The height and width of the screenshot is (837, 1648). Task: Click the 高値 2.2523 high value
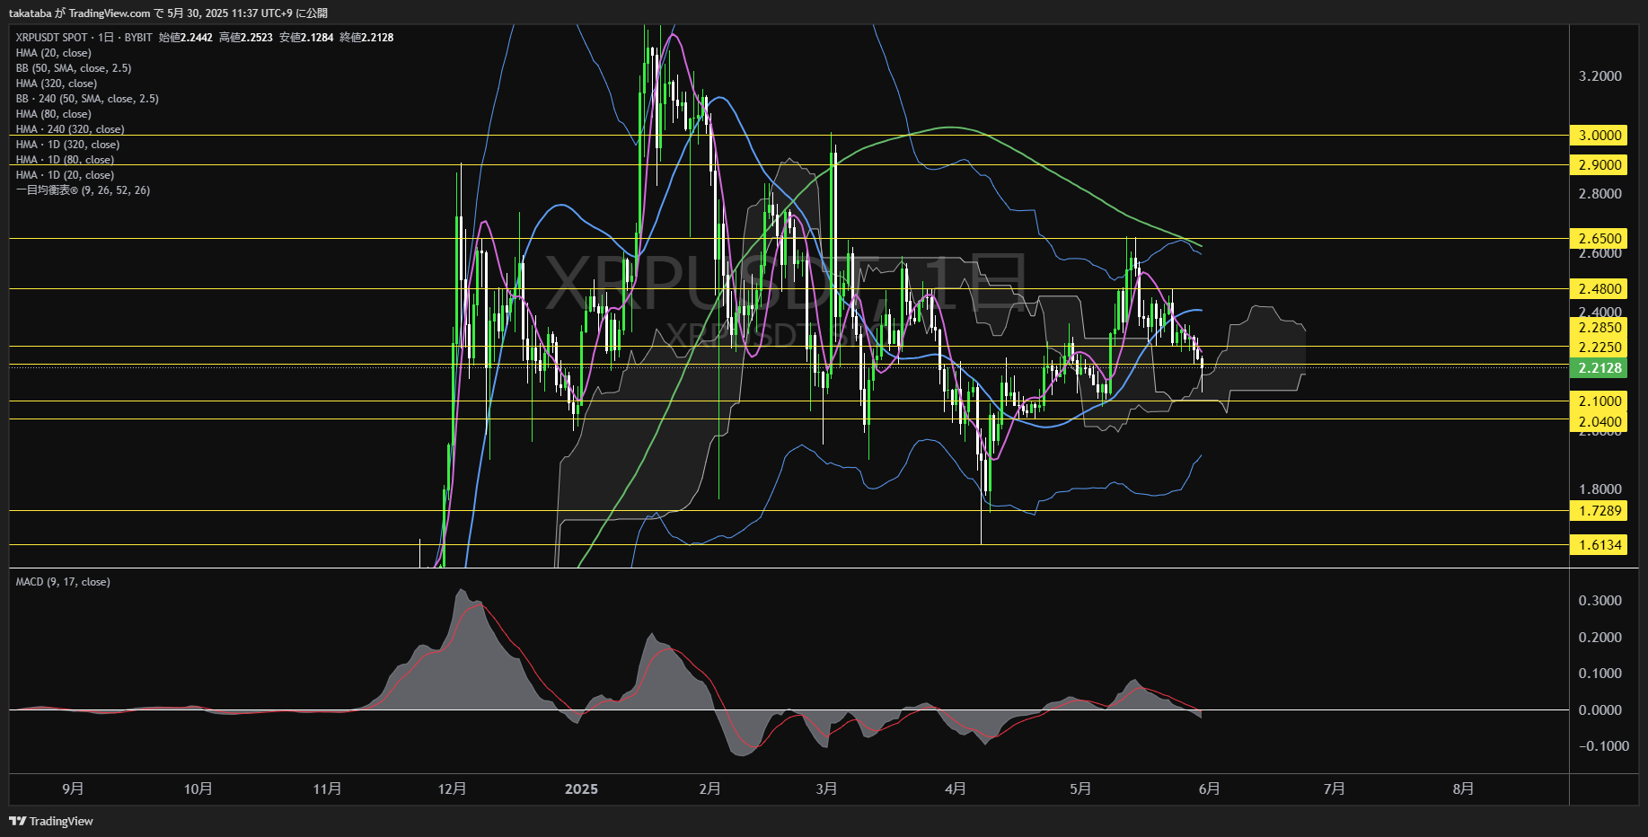pyautogui.click(x=246, y=38)
